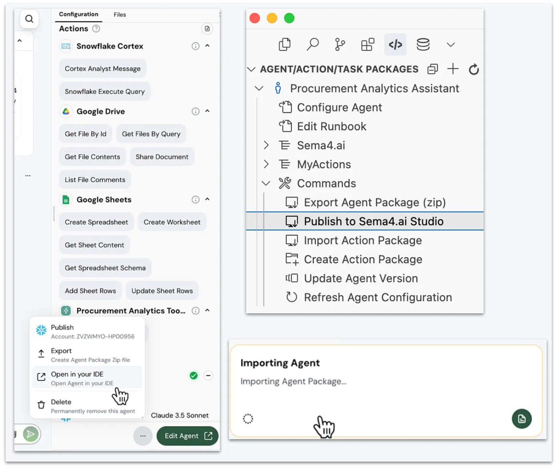Viewport: 559px width, 472px height.
Task: Add new package with plus icon
Action: (453, 69)
